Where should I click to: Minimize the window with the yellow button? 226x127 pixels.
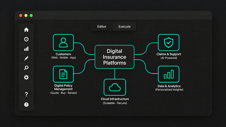[26, 16]
